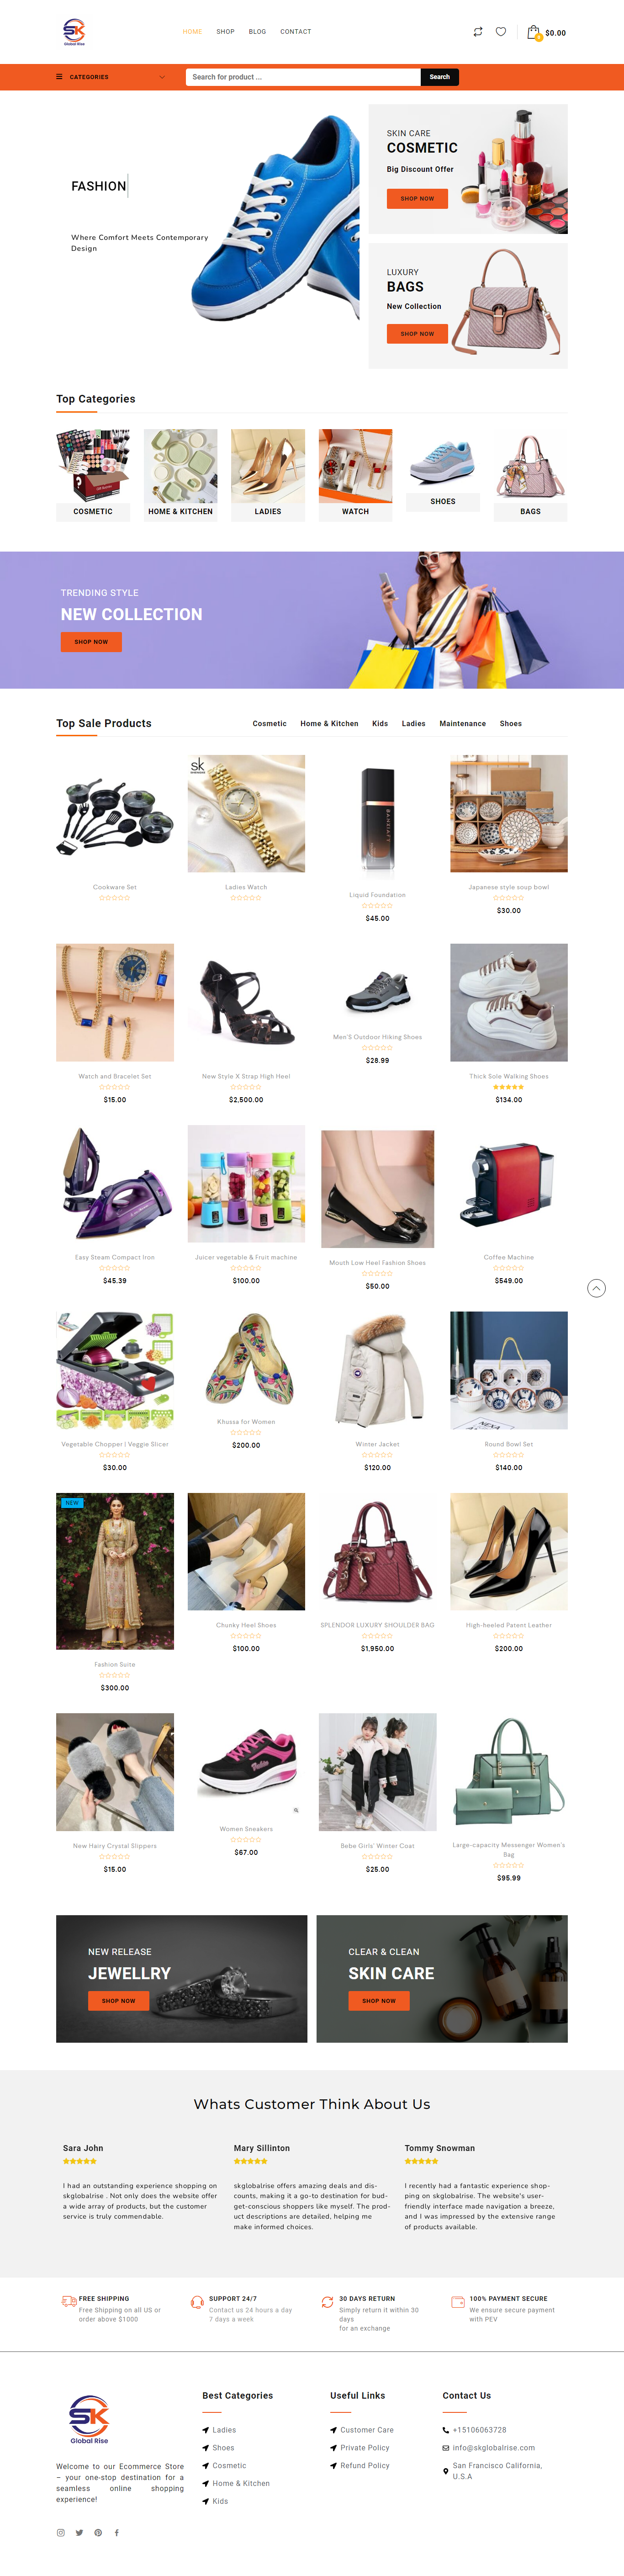Viewport: 624px width, 2576px height.
Task: Open the Pinterest footer icon
Action: [98, 2533]
